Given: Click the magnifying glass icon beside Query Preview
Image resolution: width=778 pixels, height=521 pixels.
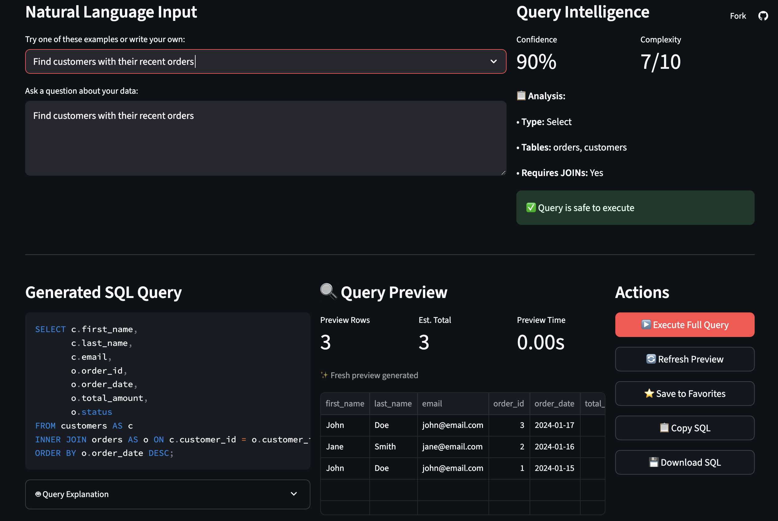Looking at the screenshot, I should pyautogui.click(x=328, y=292).
